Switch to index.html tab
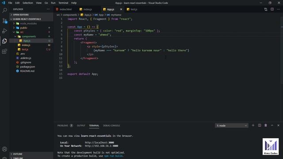 pyautogui.click(x=66, y=9)
